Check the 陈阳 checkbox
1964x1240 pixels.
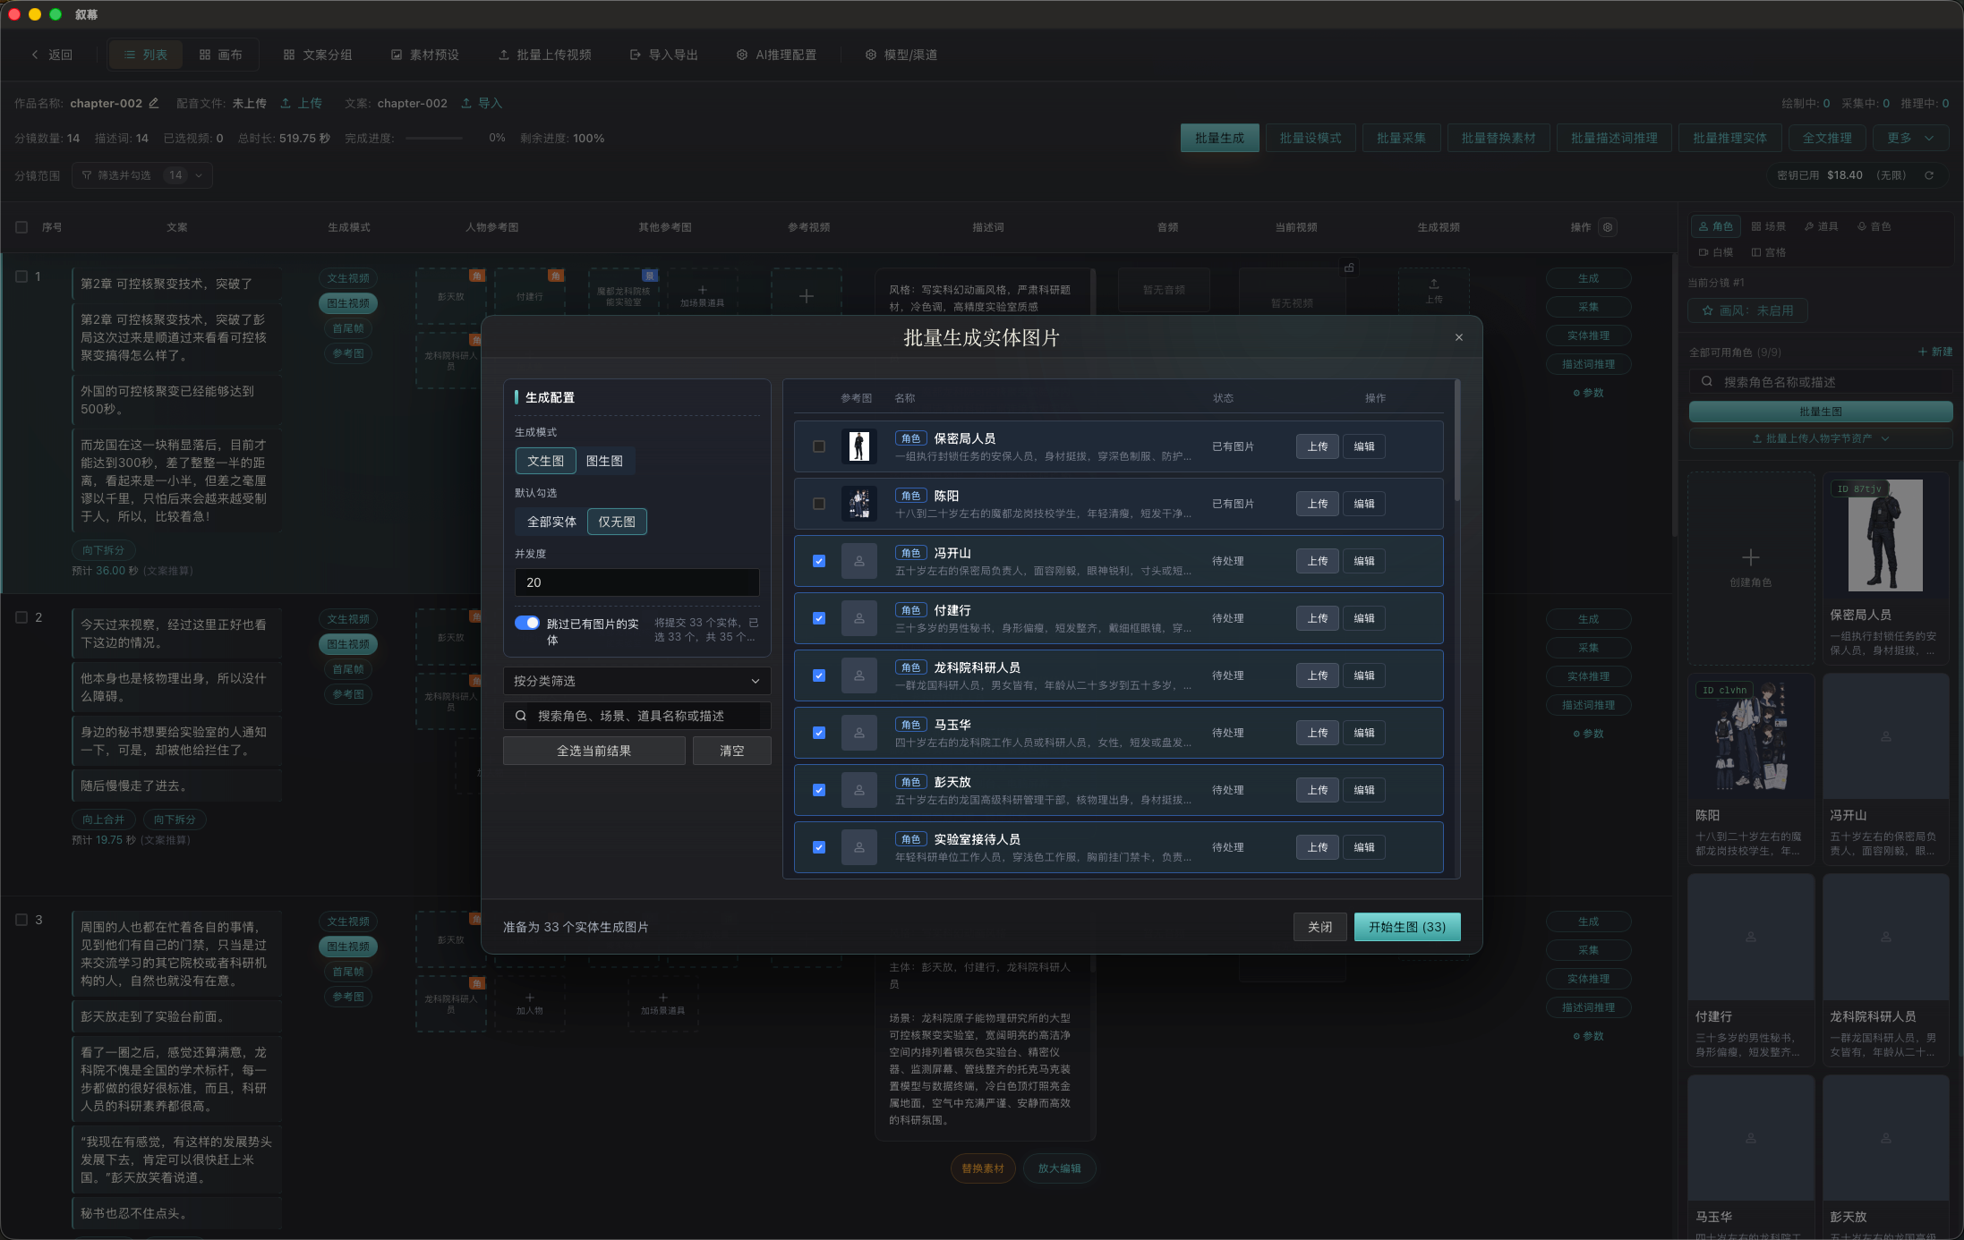(x=819, y=504)
